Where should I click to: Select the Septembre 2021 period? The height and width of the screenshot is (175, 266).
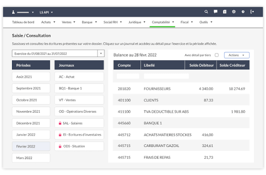click(31, 88)
